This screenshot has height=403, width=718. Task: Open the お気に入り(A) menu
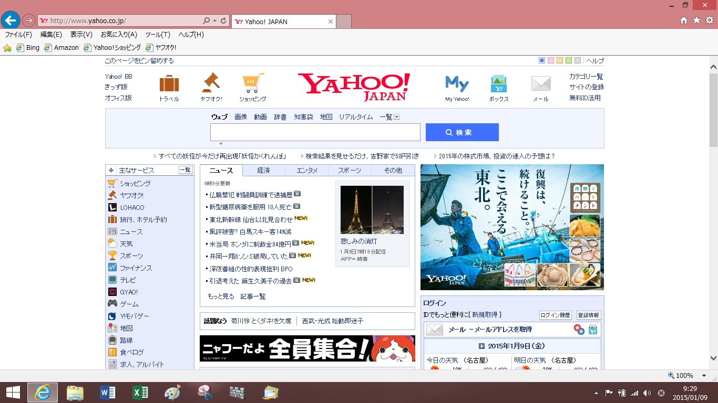(119, 35)
